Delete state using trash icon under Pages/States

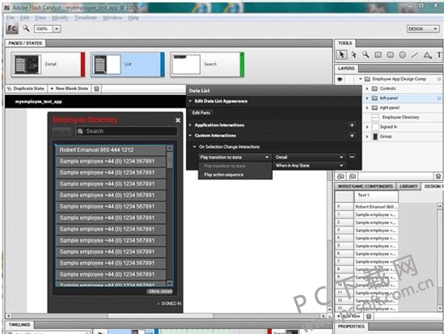96,89
